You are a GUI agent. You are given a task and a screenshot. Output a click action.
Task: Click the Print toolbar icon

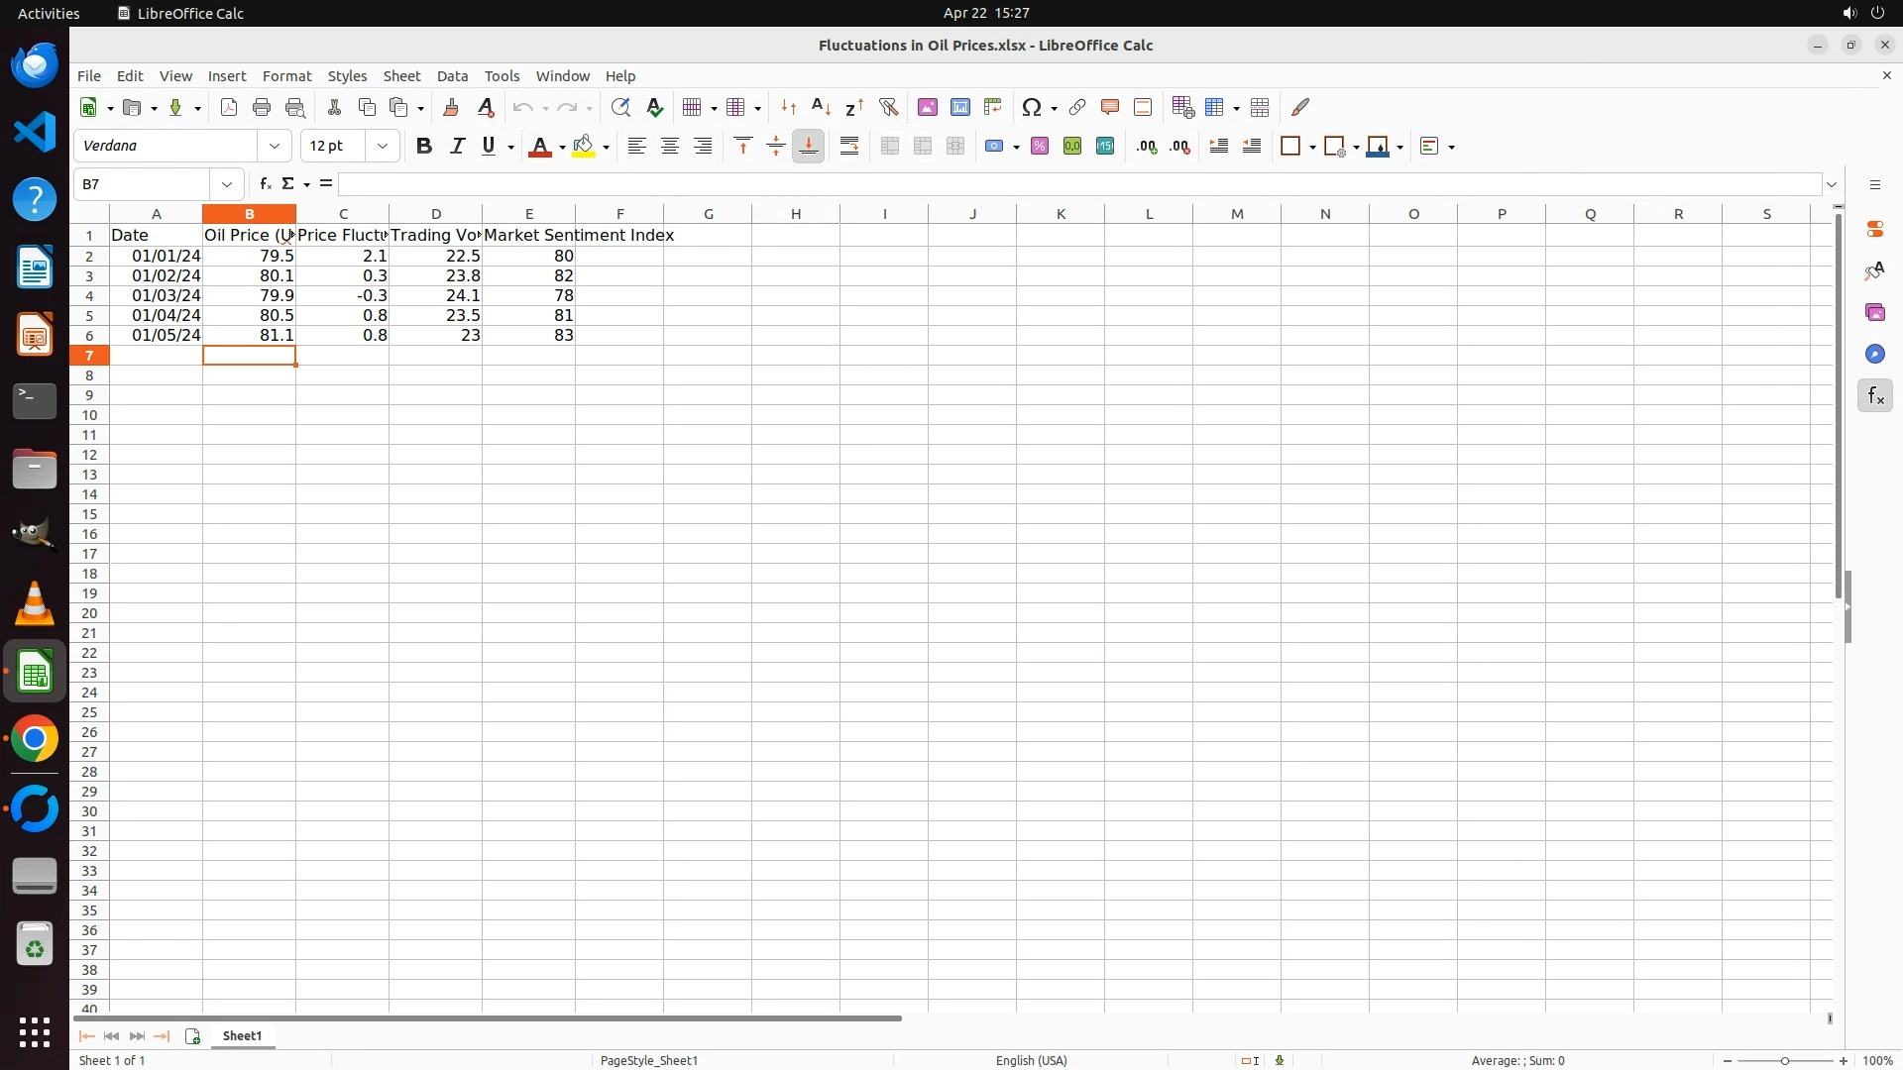point(262,107)
